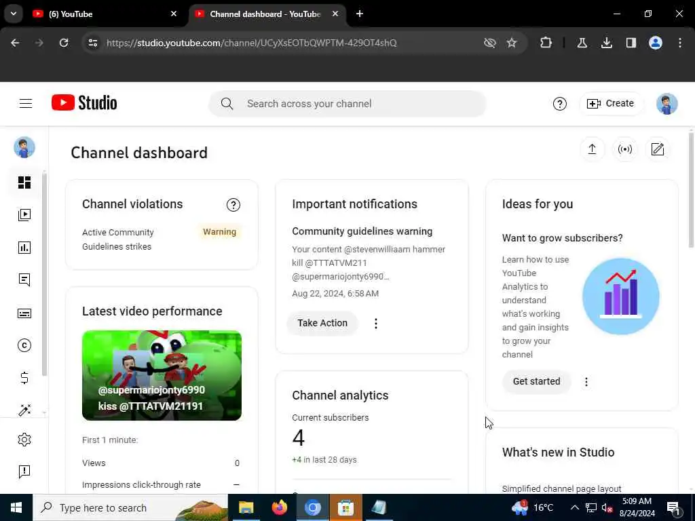The width and height of the screenshot is (695, 521).
Task: Click the taskbar Type here to search box
Action: [x=130, y=507]
